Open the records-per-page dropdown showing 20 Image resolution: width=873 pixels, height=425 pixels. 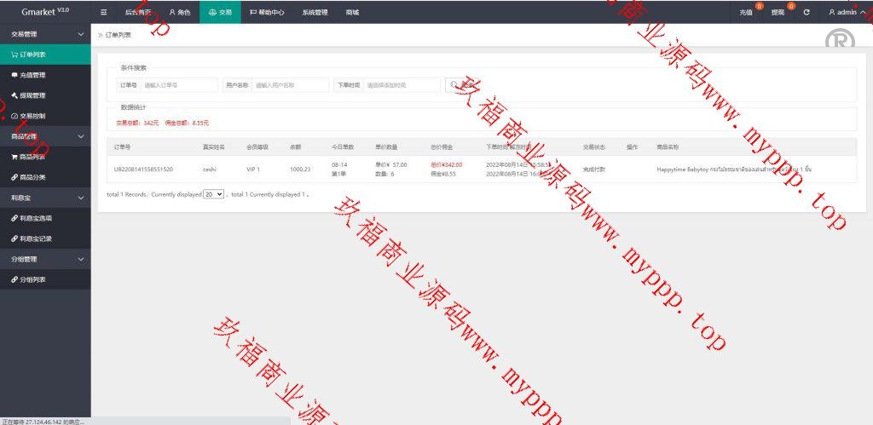click(x=213, y=194)
